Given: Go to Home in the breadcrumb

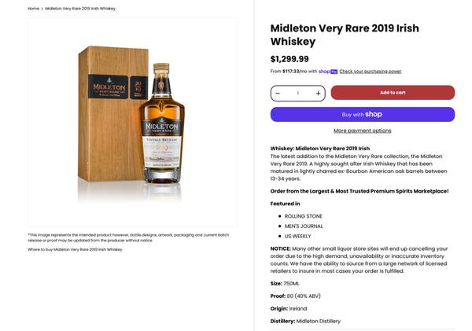Looking at the screenshot, I should coord(34,9).
